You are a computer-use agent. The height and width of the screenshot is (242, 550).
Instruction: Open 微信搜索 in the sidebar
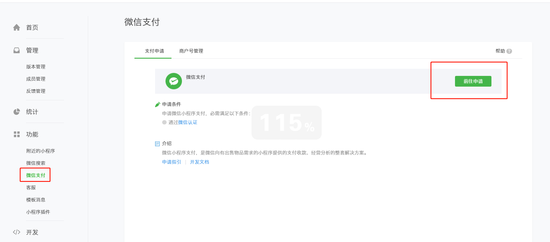[36, 163]
